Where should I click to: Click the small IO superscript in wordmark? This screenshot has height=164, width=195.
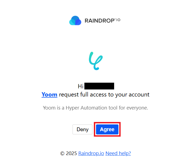pos(118,20)
